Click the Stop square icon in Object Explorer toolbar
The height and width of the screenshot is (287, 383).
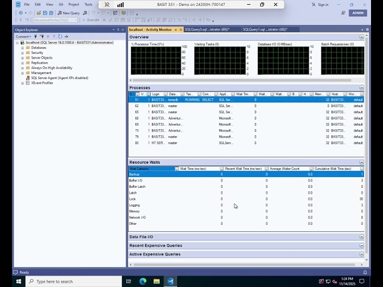click(48, 36)
